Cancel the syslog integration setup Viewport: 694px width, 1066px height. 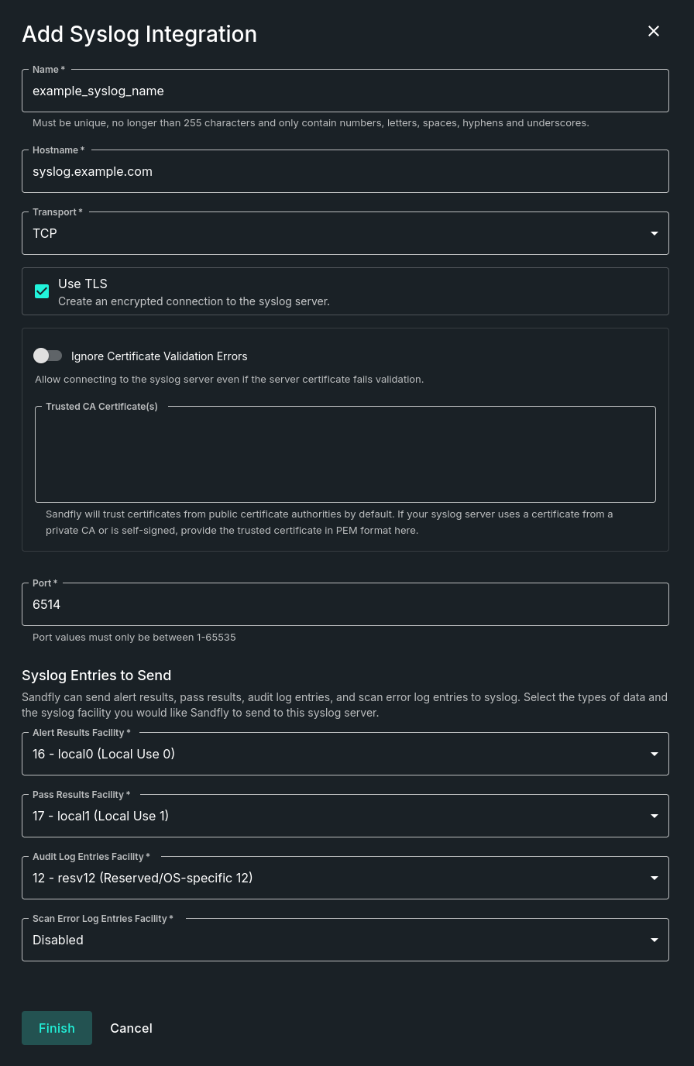(131, 1028)
